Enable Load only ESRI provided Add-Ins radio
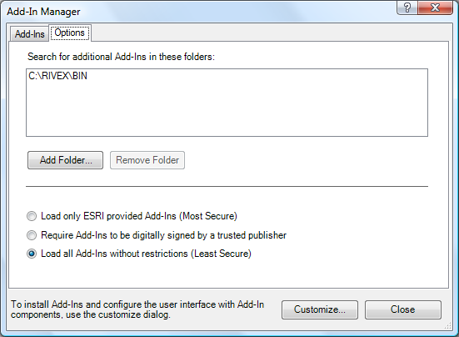 (x=32, y=216)
